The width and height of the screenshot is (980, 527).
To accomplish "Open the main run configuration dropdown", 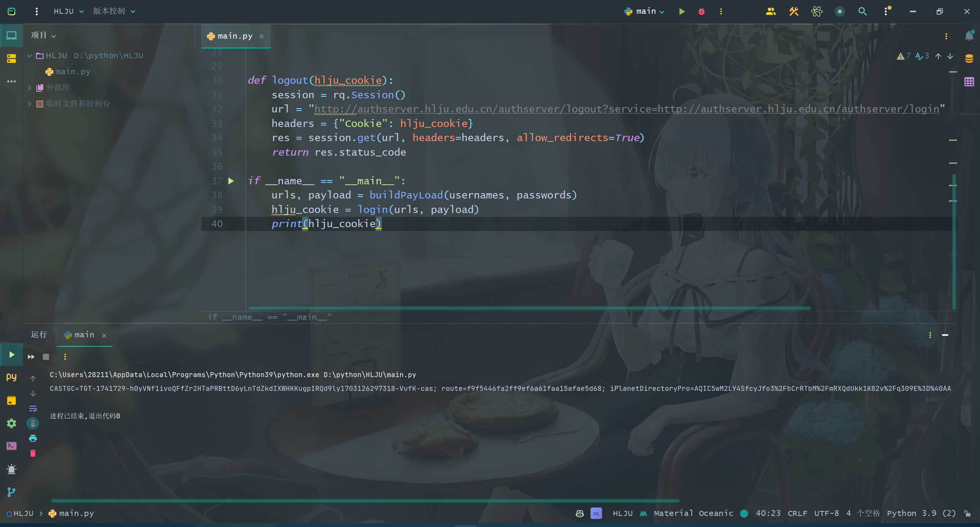I will (x=644, y=11).
